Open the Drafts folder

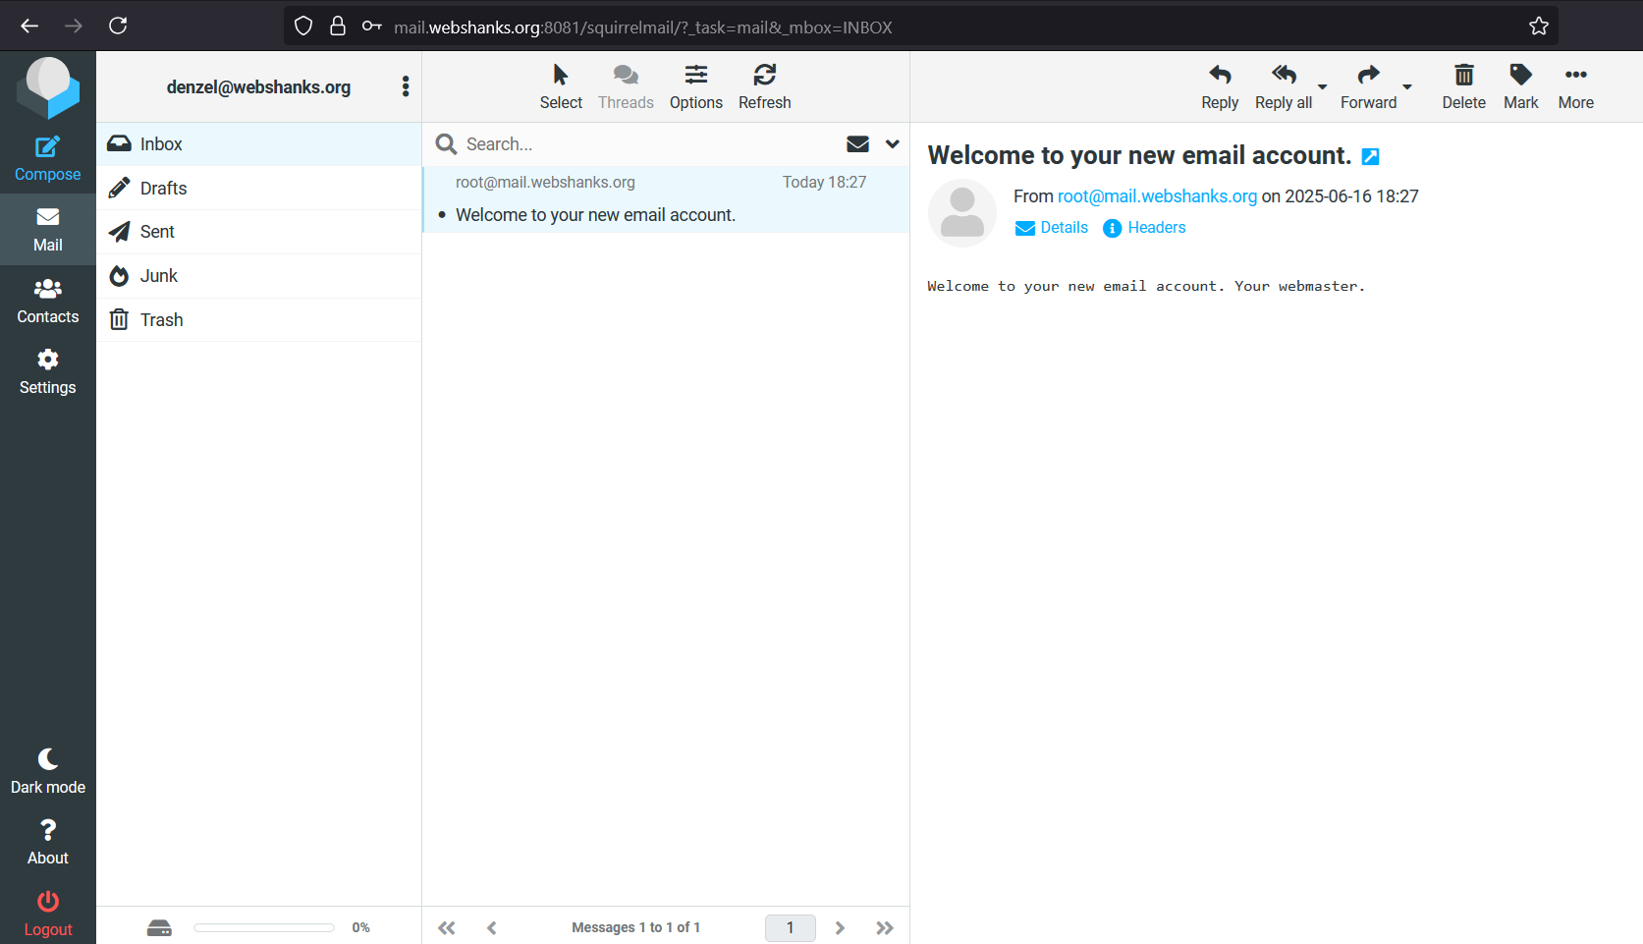(x=259, y=188)
